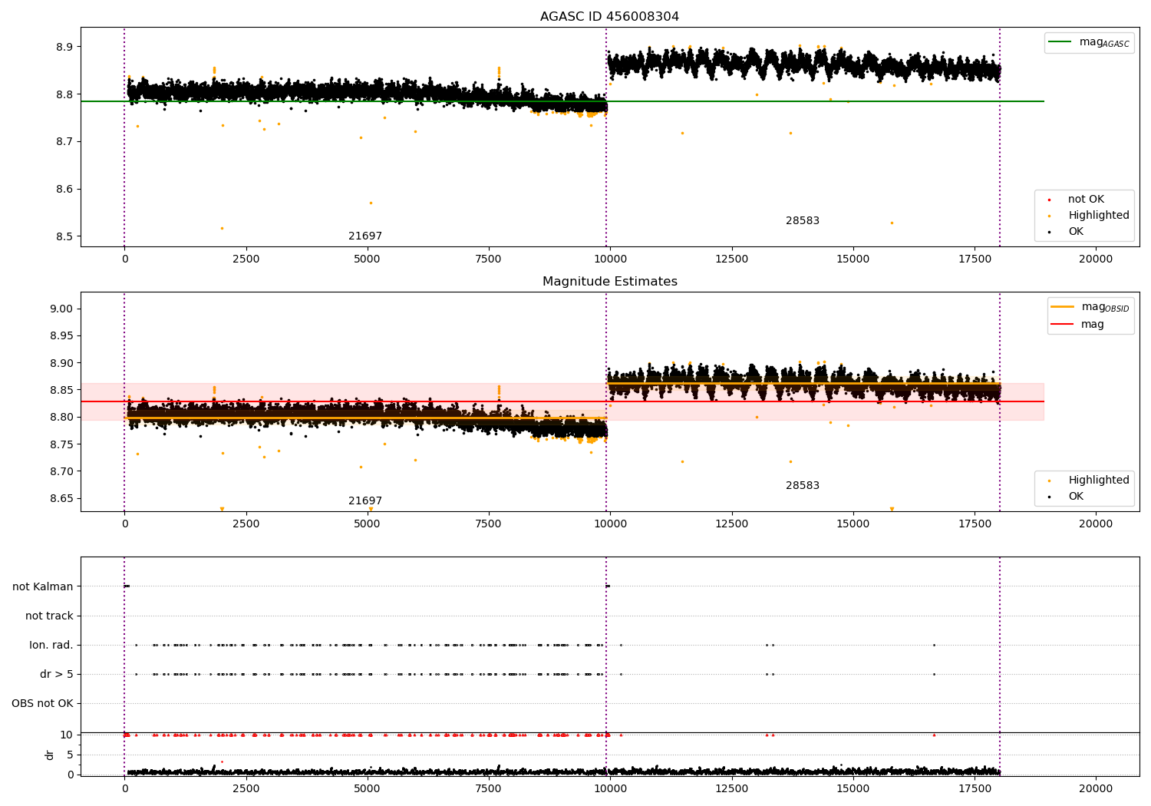Click the 'Ion. rad.' axis label

[x=51, y=646]
